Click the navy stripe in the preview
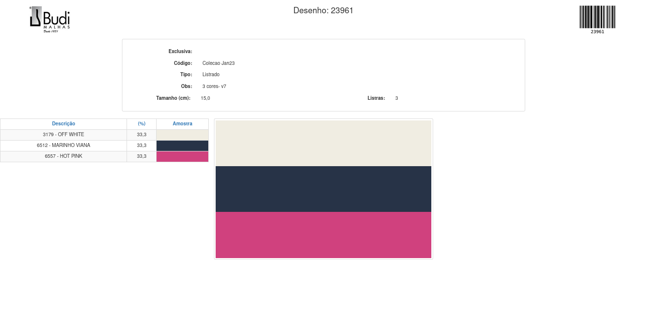645x322 pixels. pyautogui.click(x=323, y=189)
